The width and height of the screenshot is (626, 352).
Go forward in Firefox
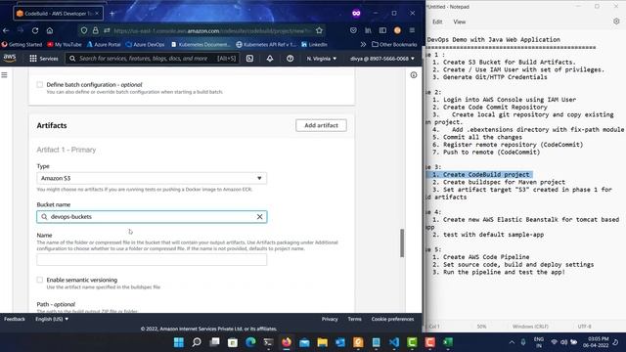pos(21,30)
